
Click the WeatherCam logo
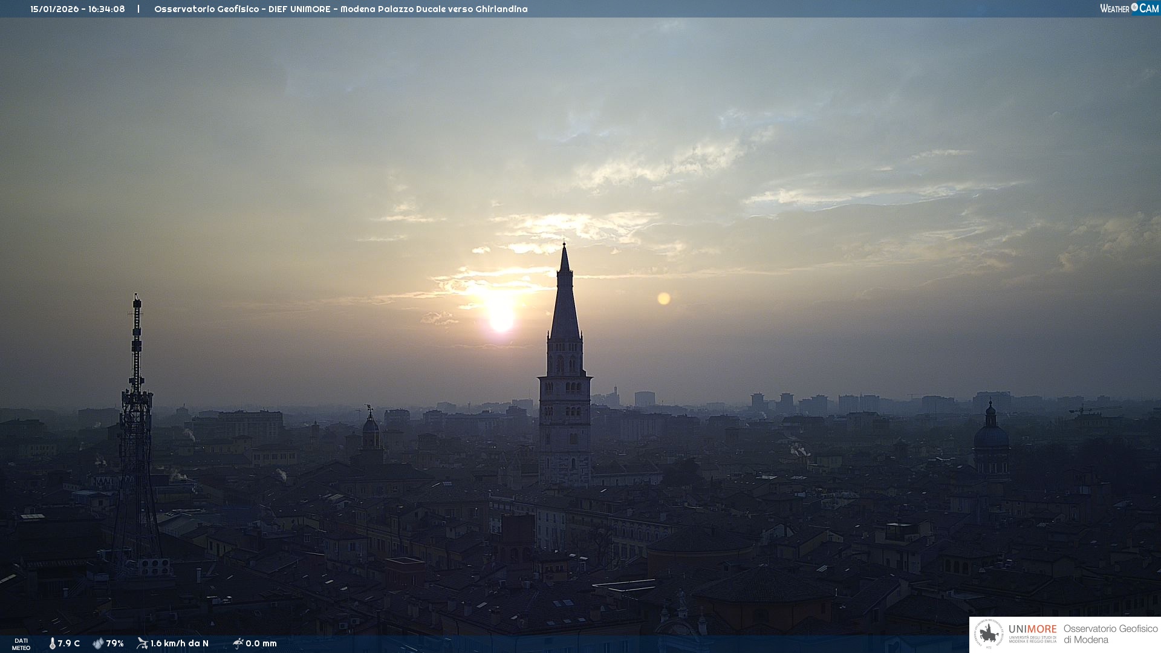click(1128, 8)
